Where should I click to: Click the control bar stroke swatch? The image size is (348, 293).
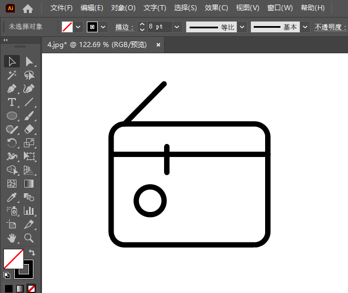(92, 27)
